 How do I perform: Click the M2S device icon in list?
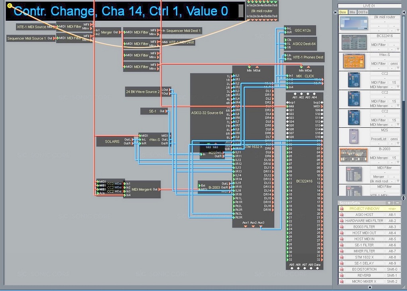(x=354, y=136)
